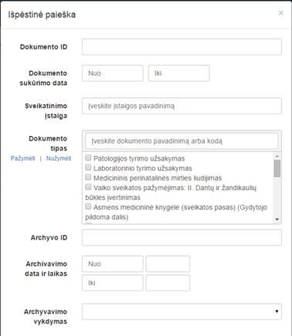Click the document list scrollbar thumb
This screenshot has width=292, height=336.
(x=277, y=168)
